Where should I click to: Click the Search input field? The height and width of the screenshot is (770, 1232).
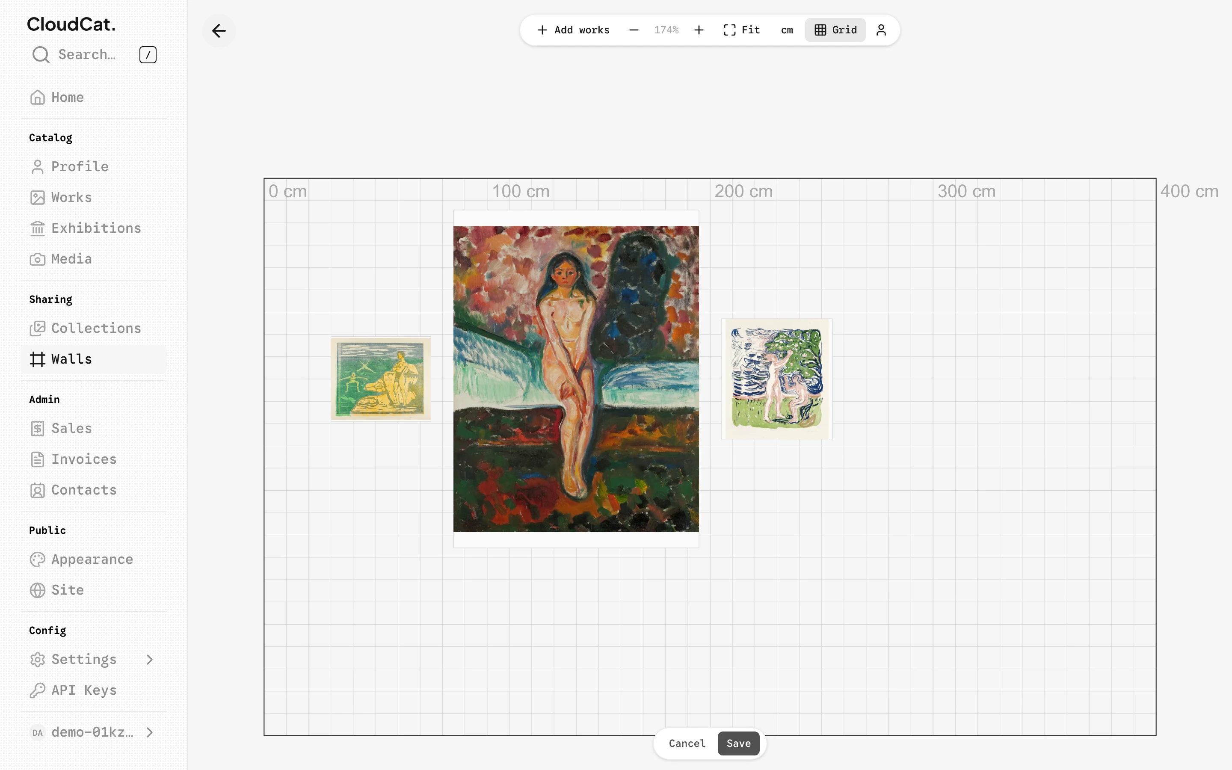(x=94, y=54)
